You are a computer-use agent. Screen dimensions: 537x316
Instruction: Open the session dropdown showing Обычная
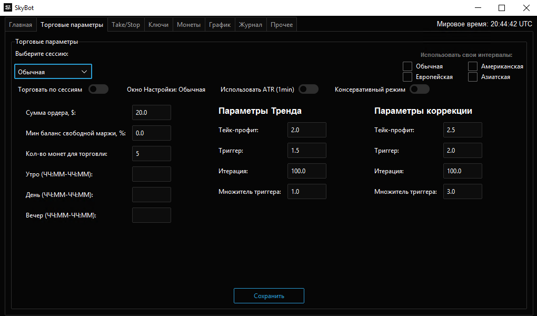(x=53, y=72)
